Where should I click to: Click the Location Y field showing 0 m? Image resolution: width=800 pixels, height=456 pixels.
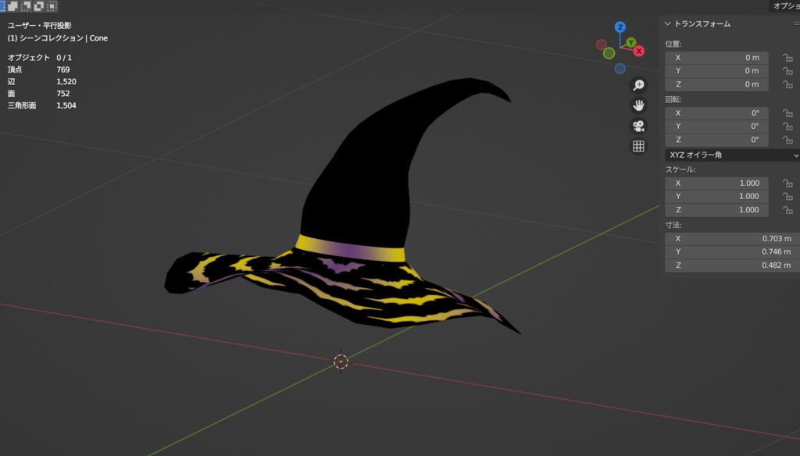(716, 71)
